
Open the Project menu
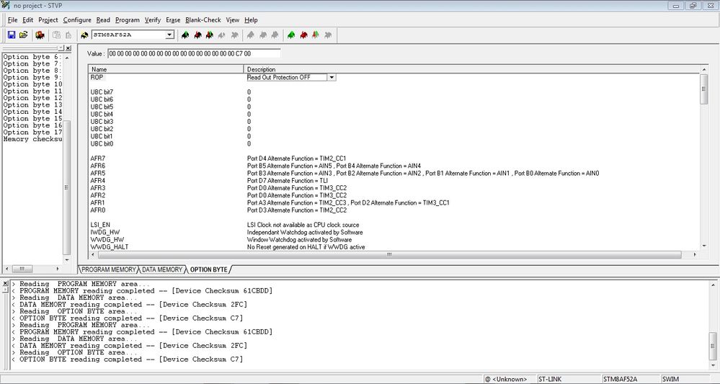point(48,20)
